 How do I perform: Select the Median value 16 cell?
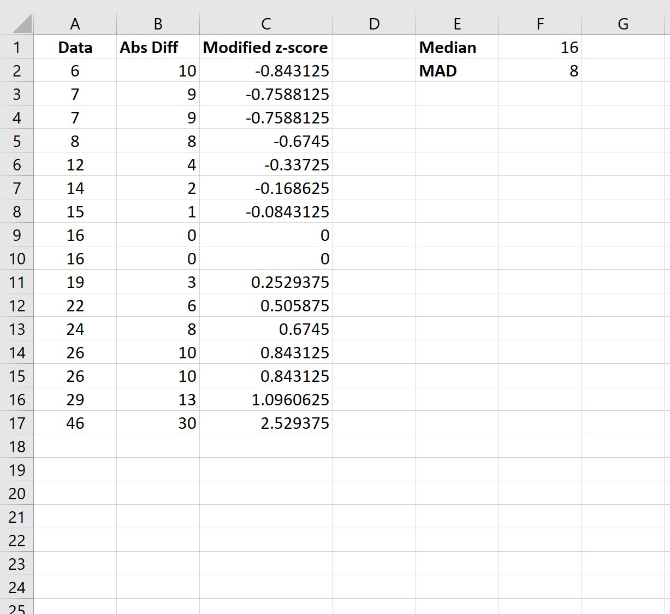point(540,47)
